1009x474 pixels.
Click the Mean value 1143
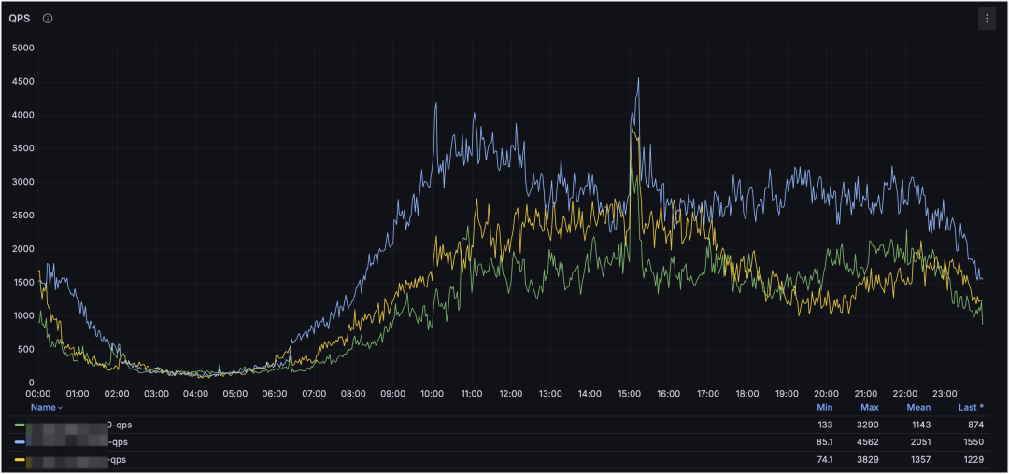(x=919, y=425)
